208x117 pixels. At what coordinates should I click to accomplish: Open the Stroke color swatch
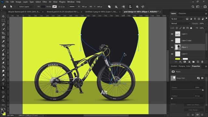55,6
